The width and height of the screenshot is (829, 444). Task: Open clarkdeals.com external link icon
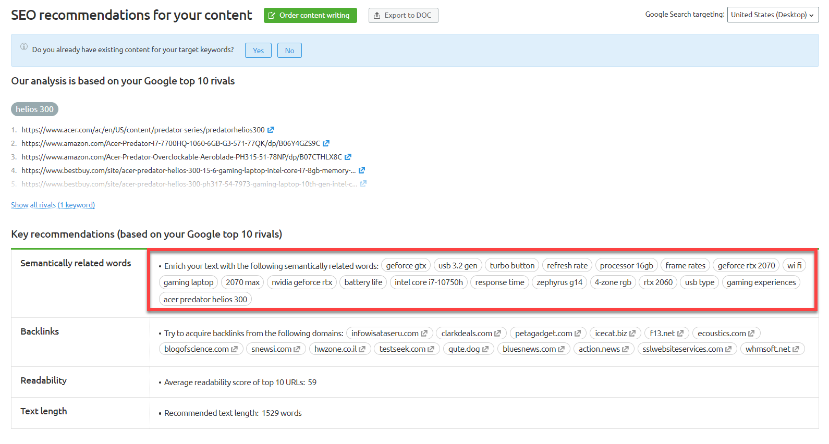pos(497,334)
